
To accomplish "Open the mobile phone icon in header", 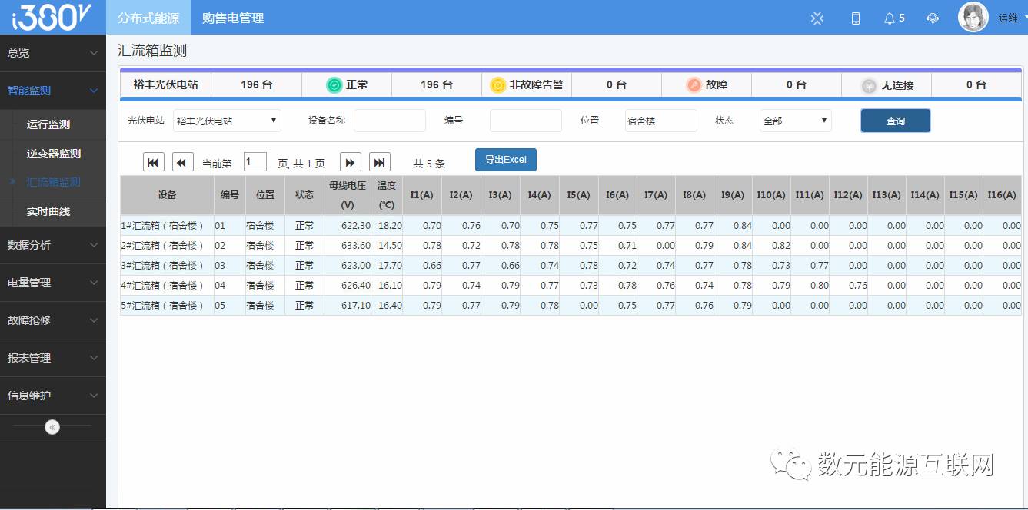I will [855, 18].
